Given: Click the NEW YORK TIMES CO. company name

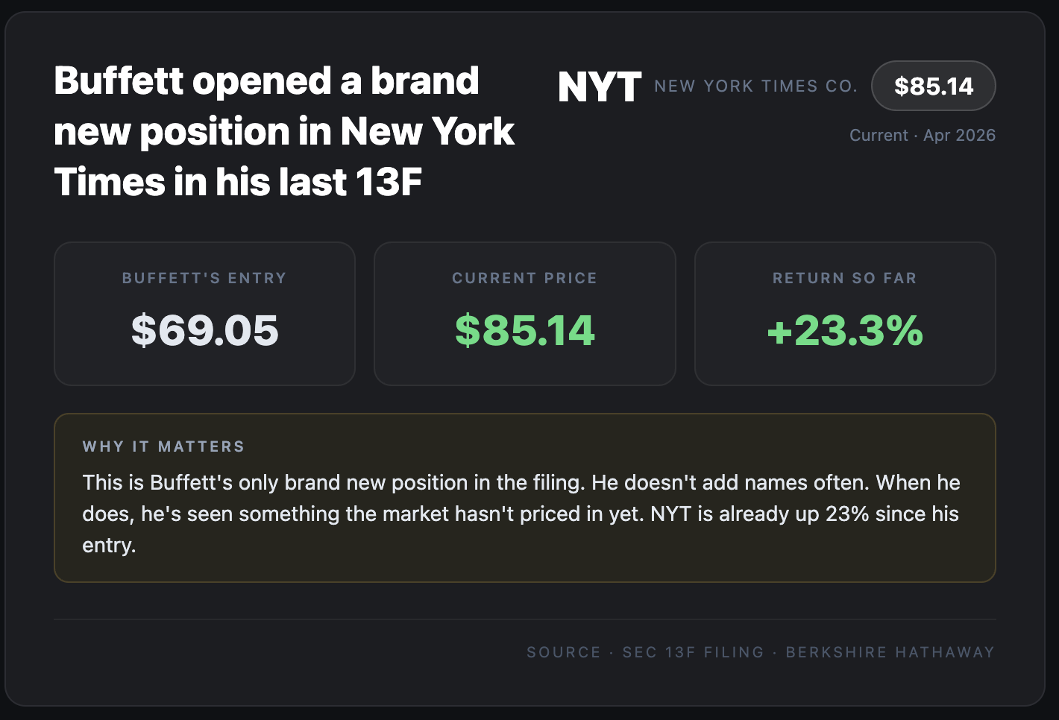Looking at the screenshot, I should click(755, 86).
